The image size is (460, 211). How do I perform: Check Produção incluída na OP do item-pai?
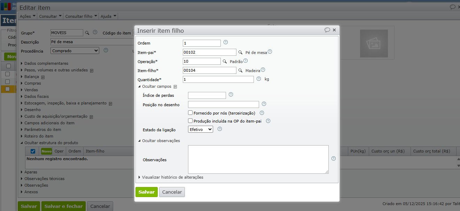pos(190,121)
